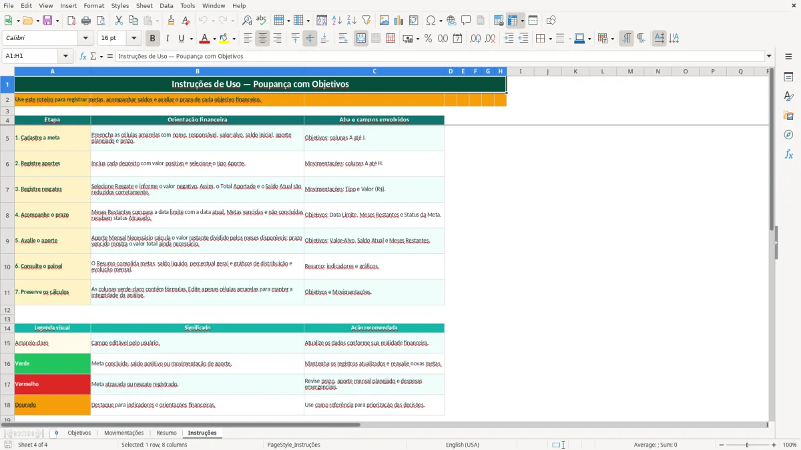Toggle Bold formatting
The width and height of the screenshot is (801, 450).
(x=153, y=39)
